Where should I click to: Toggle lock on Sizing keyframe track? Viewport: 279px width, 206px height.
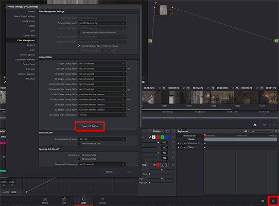(x=181, y=147)
